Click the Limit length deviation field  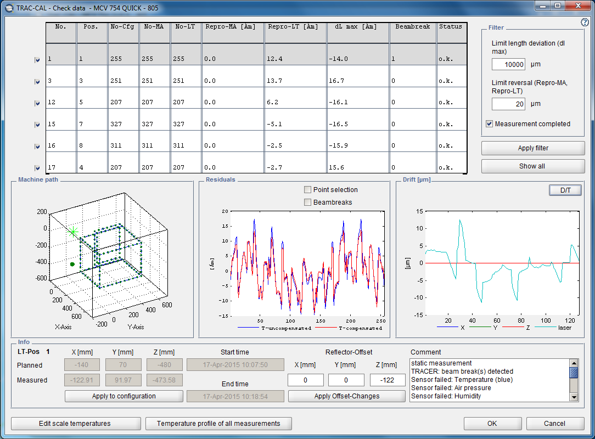(508, 65)
